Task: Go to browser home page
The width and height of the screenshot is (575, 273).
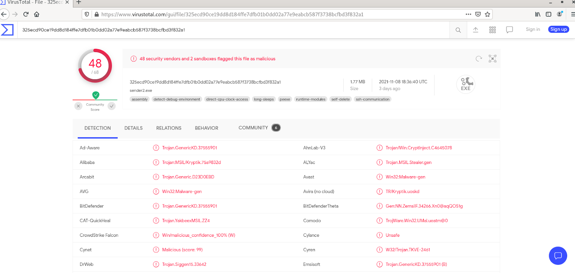Action: point(37,14)
